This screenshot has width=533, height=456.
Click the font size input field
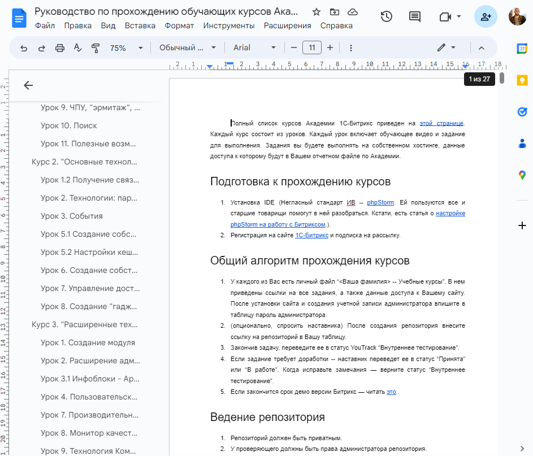coord(311,48)
